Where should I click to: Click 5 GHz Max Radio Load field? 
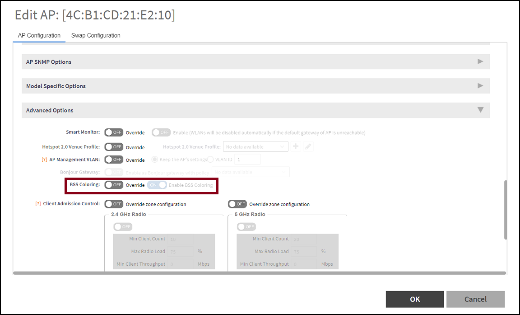tap(304, 252)
